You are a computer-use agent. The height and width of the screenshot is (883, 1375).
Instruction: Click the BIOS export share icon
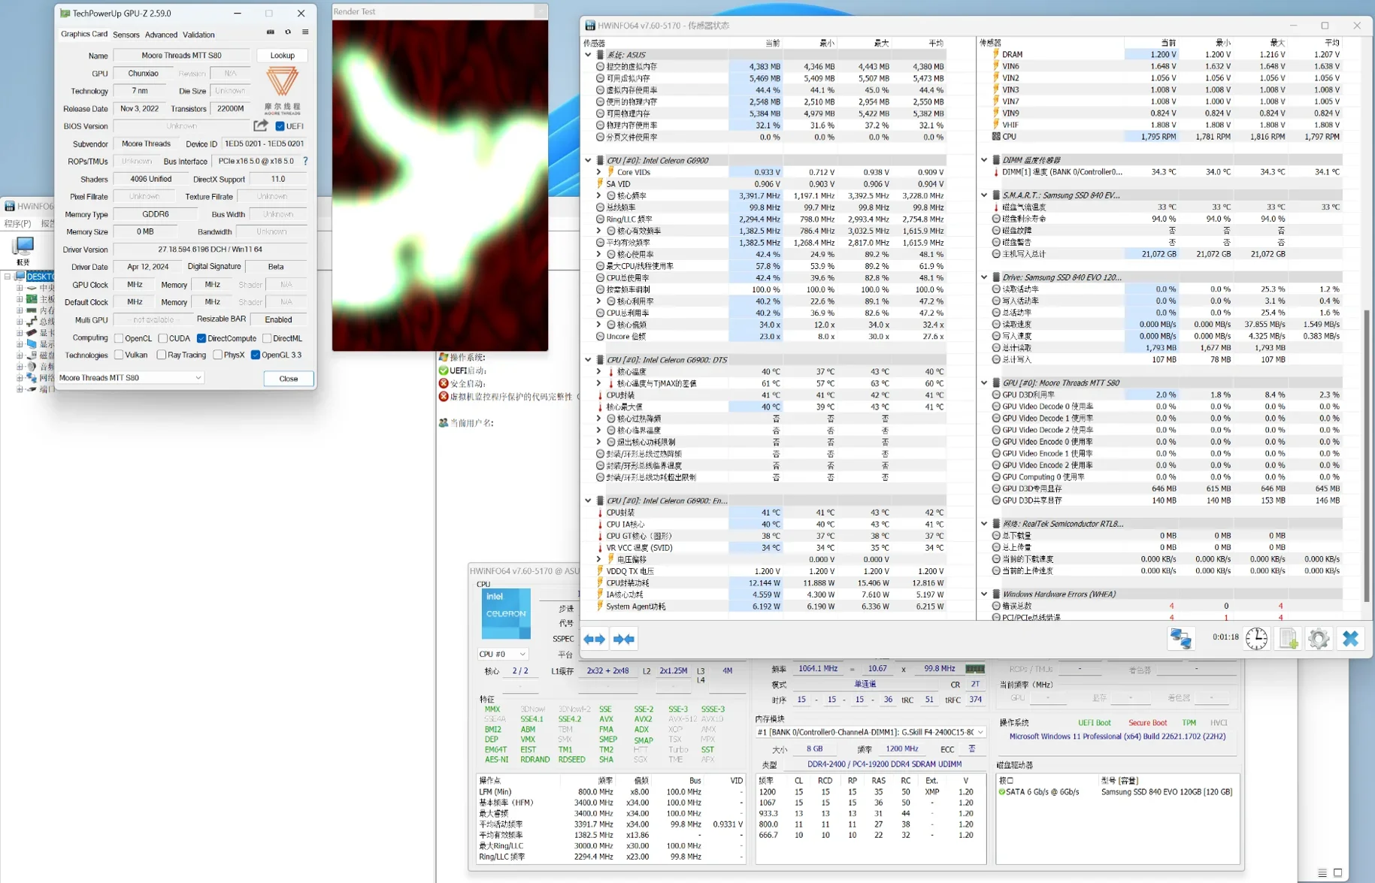(261, 125)
